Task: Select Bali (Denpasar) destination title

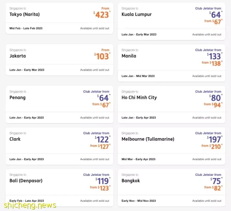Action: click(x=26, y=181)
